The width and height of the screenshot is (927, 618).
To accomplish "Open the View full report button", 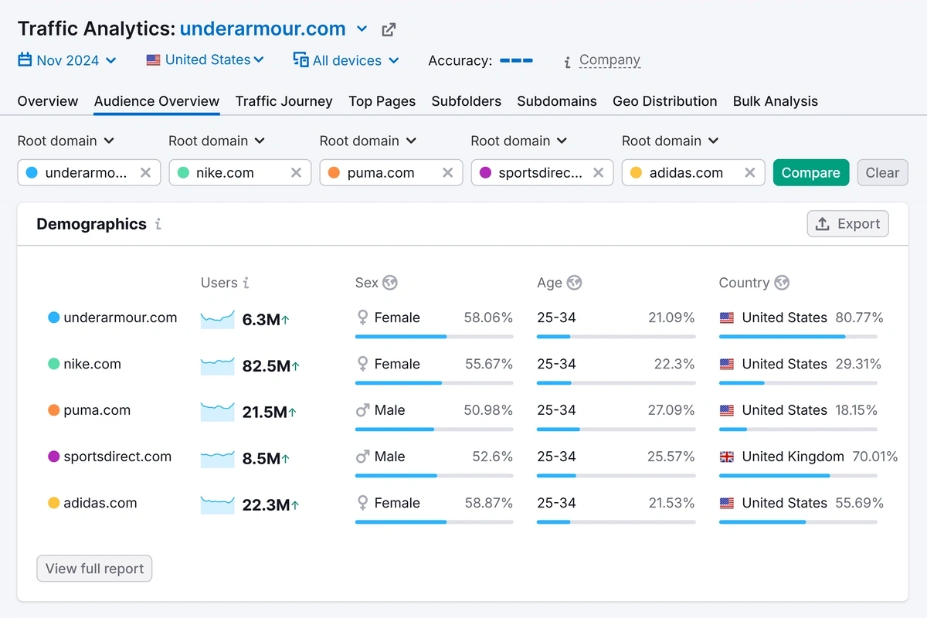I will (x=94, y=569).
